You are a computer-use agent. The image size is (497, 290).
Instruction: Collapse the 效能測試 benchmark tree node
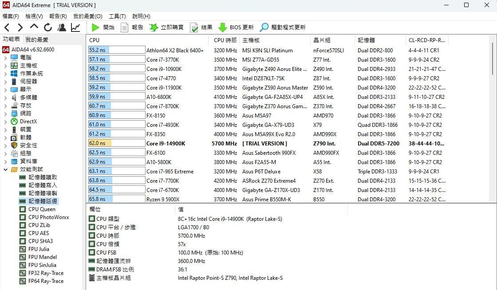(x=5, y=169)
